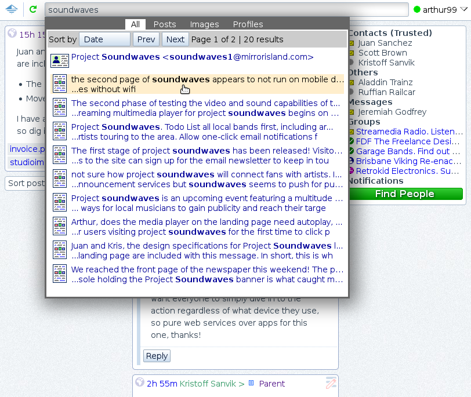Click the envelope icon beside Aladdin Trainz

click(352, 82)
